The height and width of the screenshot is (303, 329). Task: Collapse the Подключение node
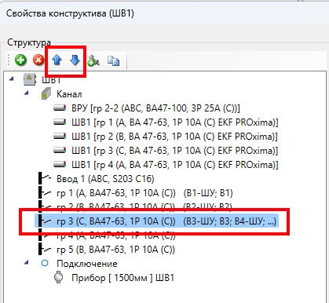(x=26, y=262)
